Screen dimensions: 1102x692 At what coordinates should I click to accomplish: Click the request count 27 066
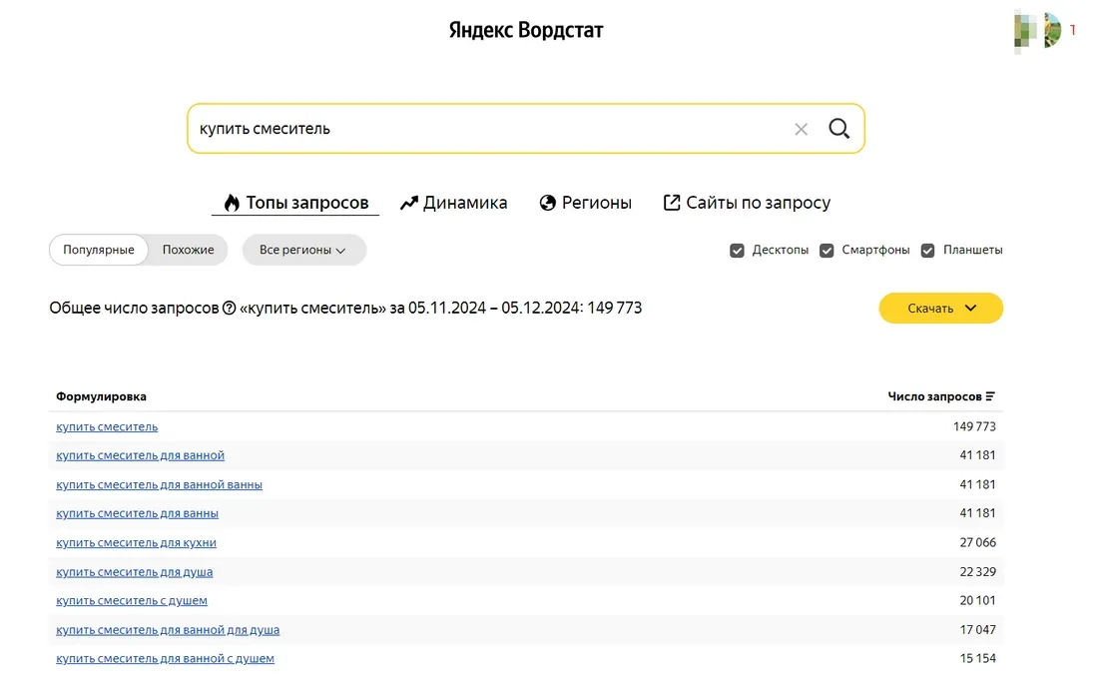pyautogui.click(x=977, y=543)
